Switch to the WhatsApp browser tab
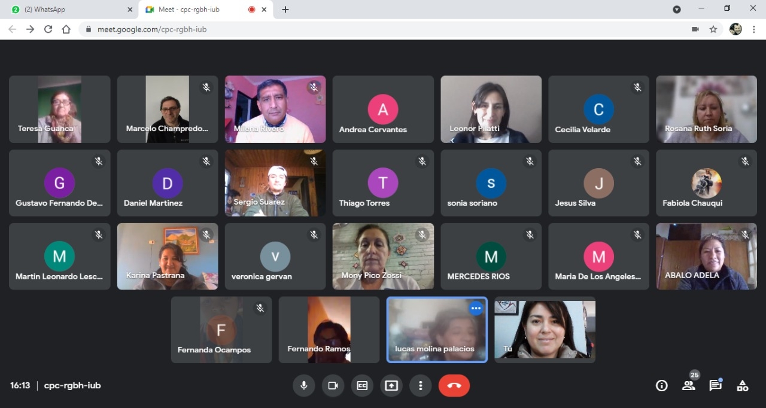This screenshot has height=408, width=766. 69,10
